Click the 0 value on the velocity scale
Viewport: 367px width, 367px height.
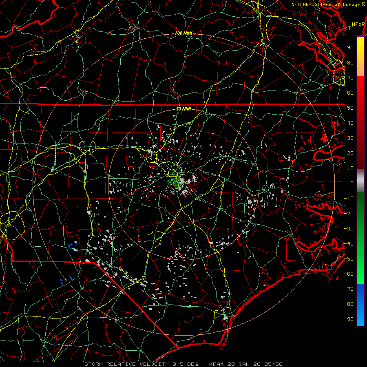click(352, 183)
